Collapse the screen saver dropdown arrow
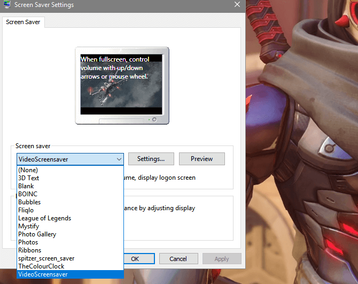Image resolution: width=358 pixels, height=284 pixels. point(119,159)
